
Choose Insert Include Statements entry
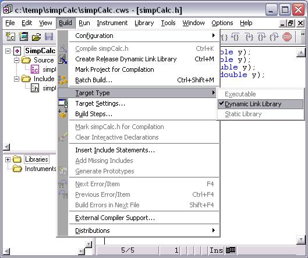click(x=144, y=150)
